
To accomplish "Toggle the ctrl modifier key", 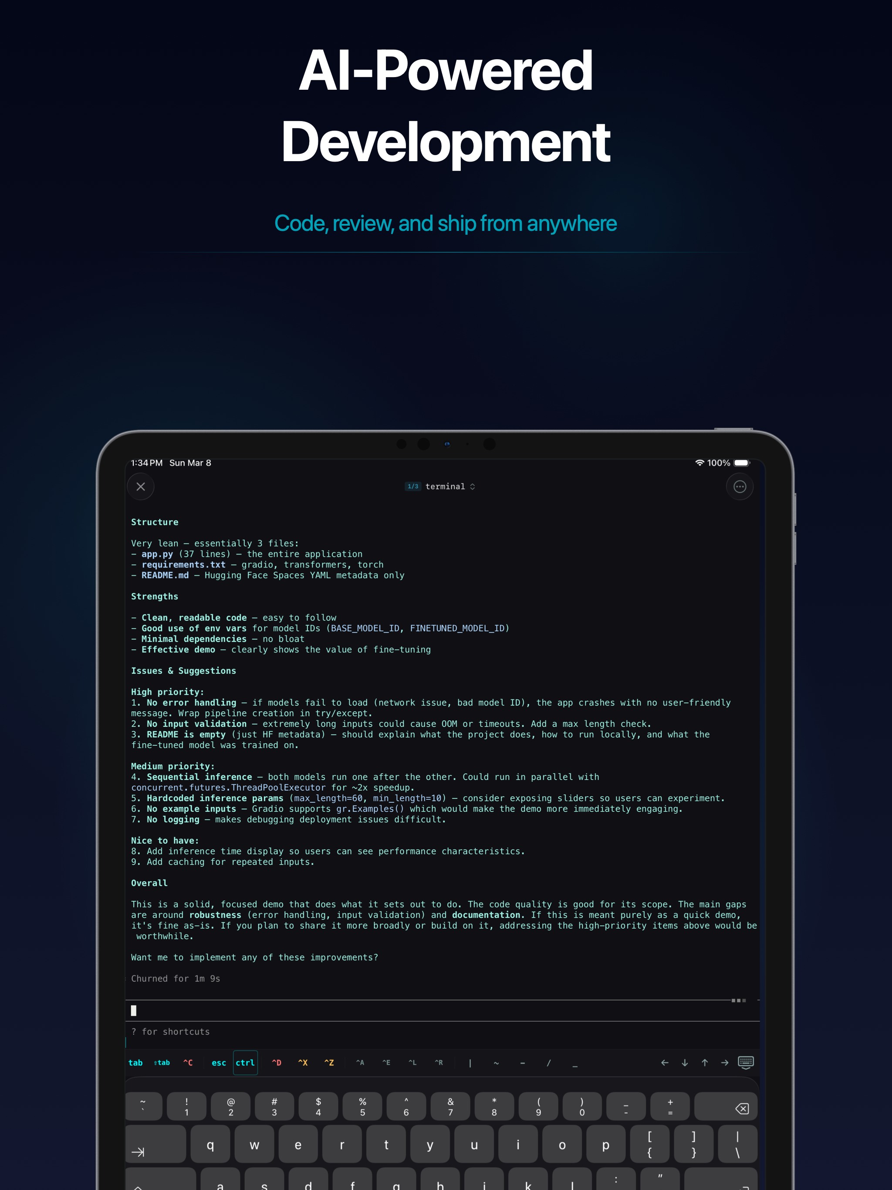I will pos(245,1062).
